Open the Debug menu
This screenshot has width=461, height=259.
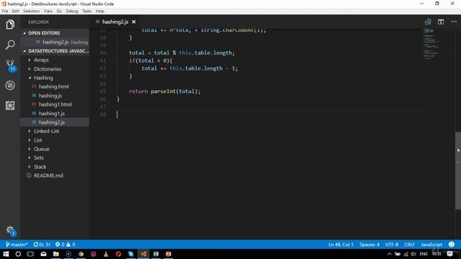pos(72,11)
